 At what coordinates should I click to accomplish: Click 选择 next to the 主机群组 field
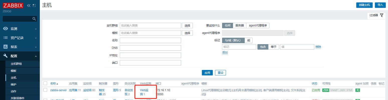point(187,25)
